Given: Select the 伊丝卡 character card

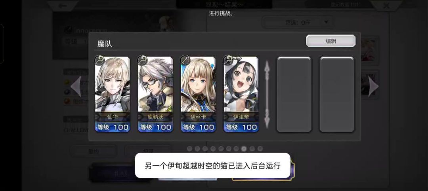Looking at the screenshot, I should pyautogui.click(x=198, y=94).
